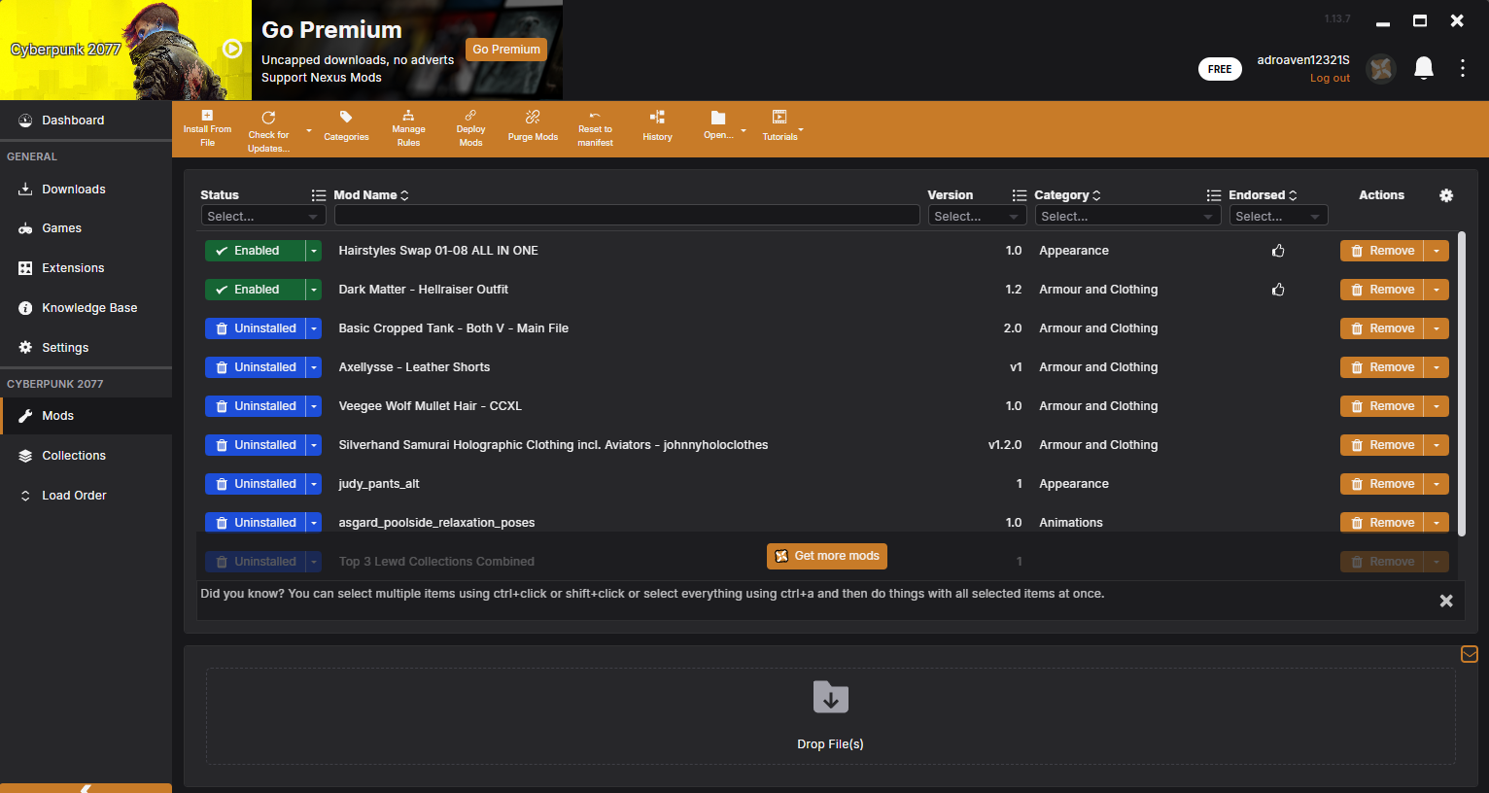Expand the Tutorials dropdown arrow

(801, 129)
